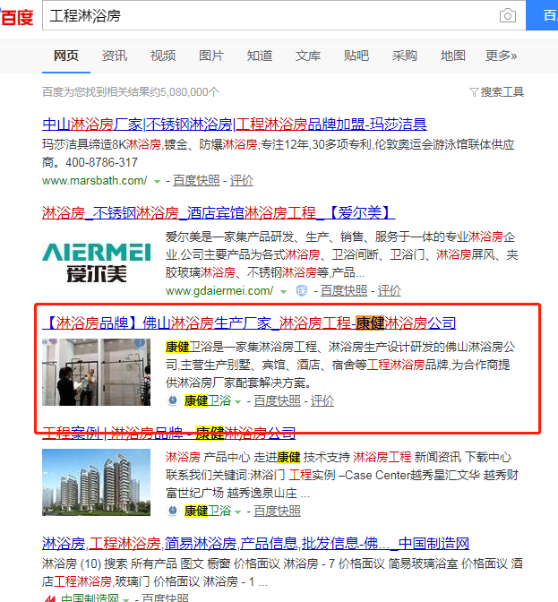Click 评价 on the 佛山淋浴房生产厂家 result
Image resolution: width=558 pixels, height=602 pixels.
(x=322, y=400)
